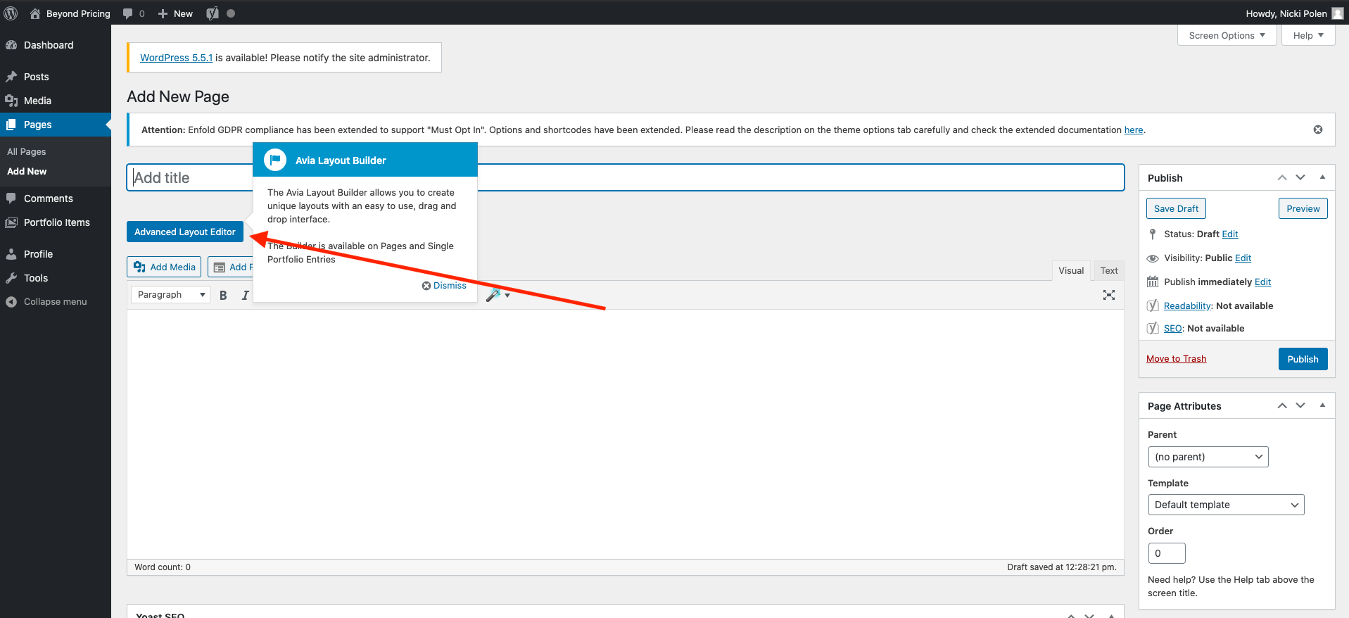
Task: Edit the publish immediately schedule
Action: tap(1262, 282)
